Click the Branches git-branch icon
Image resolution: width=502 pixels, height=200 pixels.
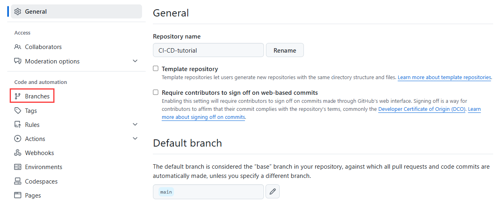coord(18,96)
